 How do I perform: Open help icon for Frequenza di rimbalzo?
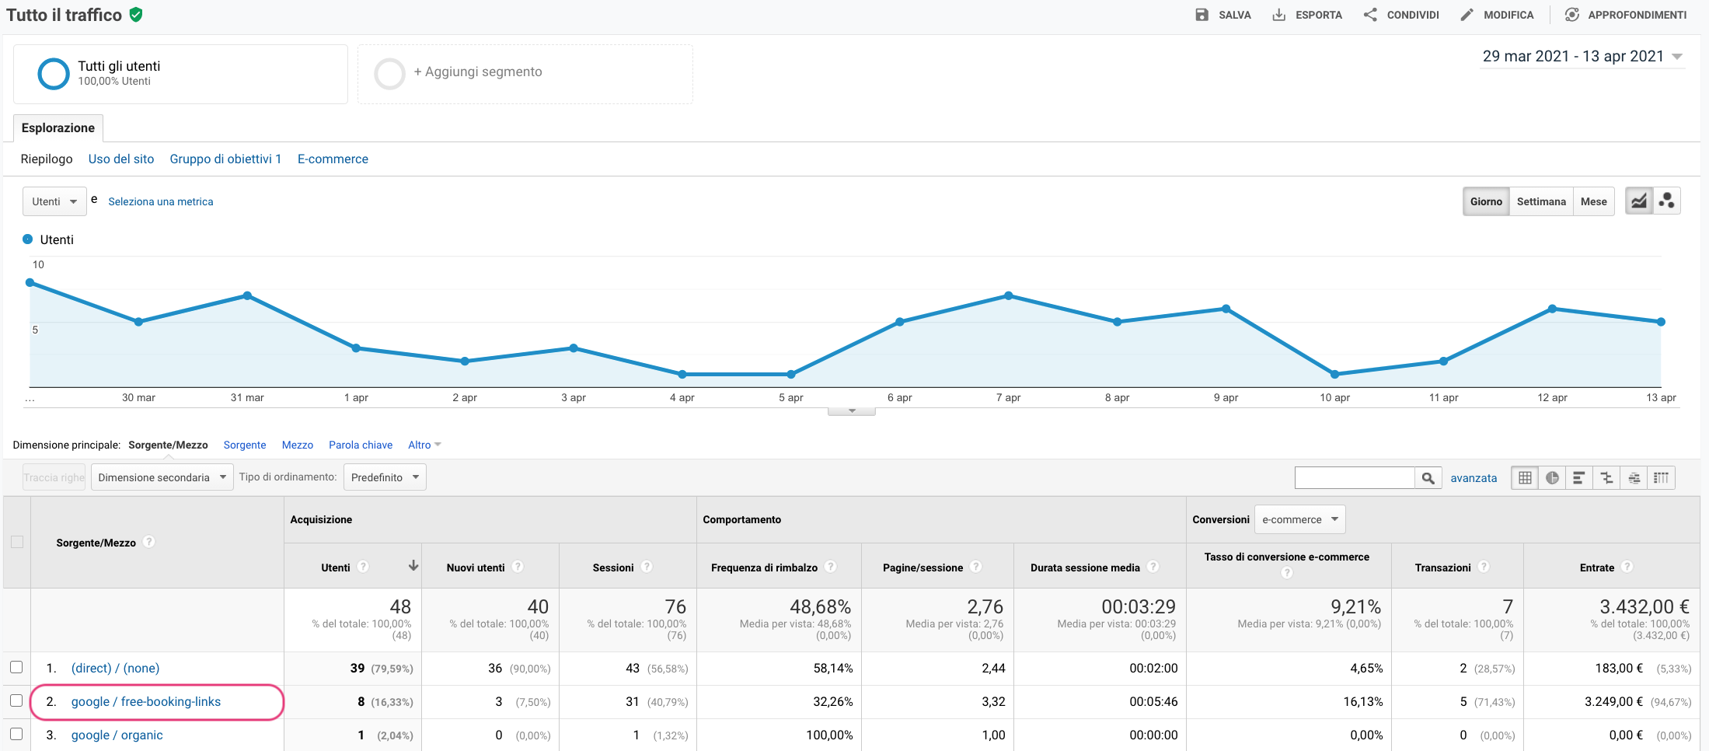(x=831, y=567)
